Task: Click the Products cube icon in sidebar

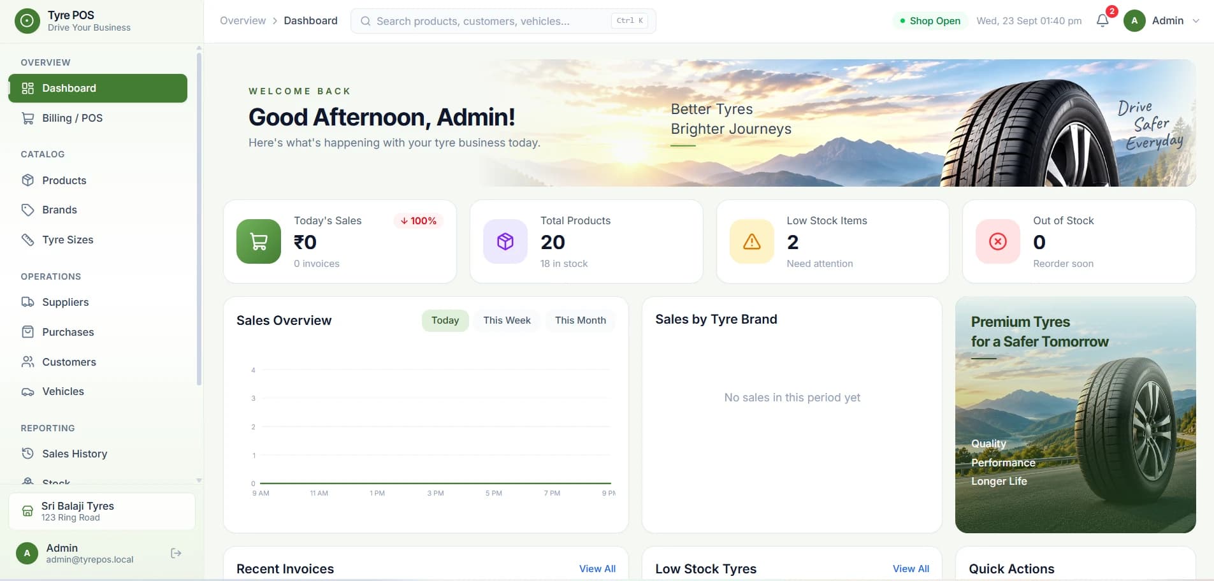Action: tap(27, 180)
